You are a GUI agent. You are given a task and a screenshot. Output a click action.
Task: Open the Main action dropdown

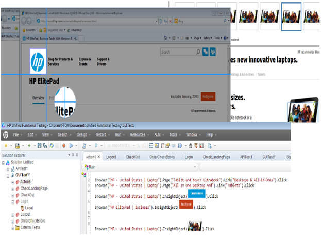195,167
